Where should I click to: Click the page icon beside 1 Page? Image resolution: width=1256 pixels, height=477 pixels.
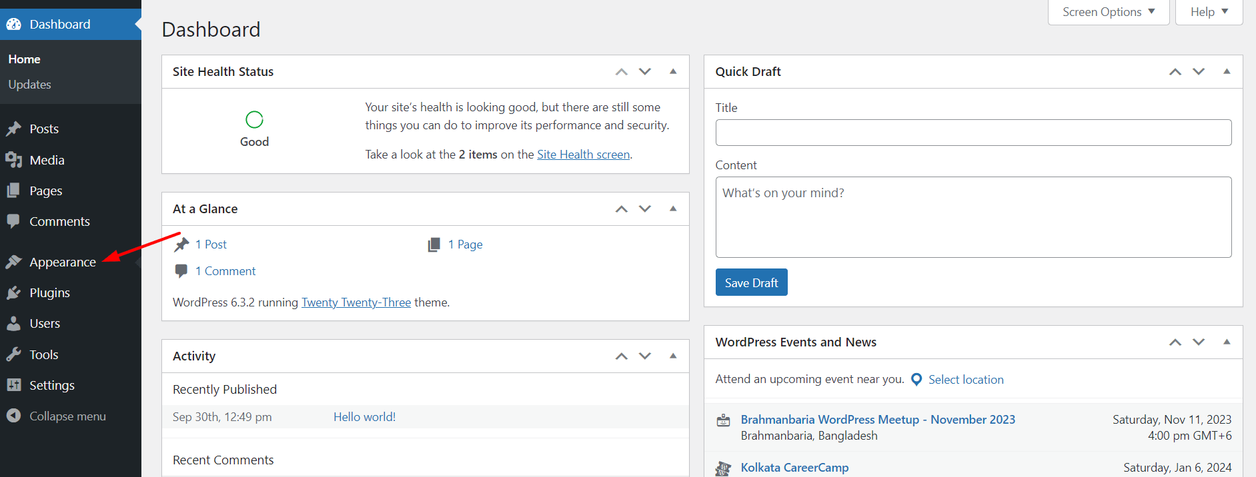coord(434,244)
